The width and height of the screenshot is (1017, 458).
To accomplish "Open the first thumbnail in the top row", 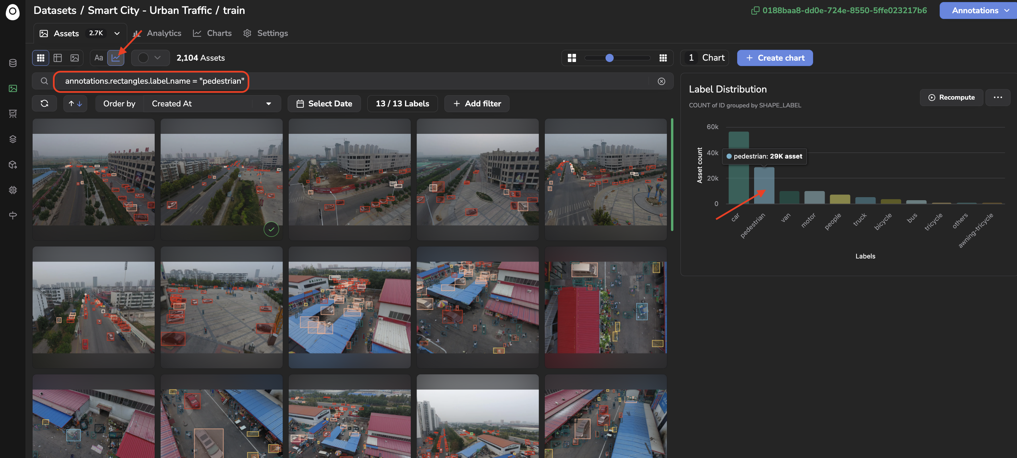I will (x=94, y=180).
